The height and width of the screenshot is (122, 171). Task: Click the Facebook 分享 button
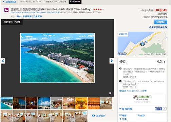[x=158, y=109]
